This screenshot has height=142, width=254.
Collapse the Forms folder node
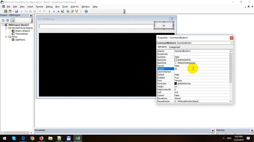coord(6,37)
